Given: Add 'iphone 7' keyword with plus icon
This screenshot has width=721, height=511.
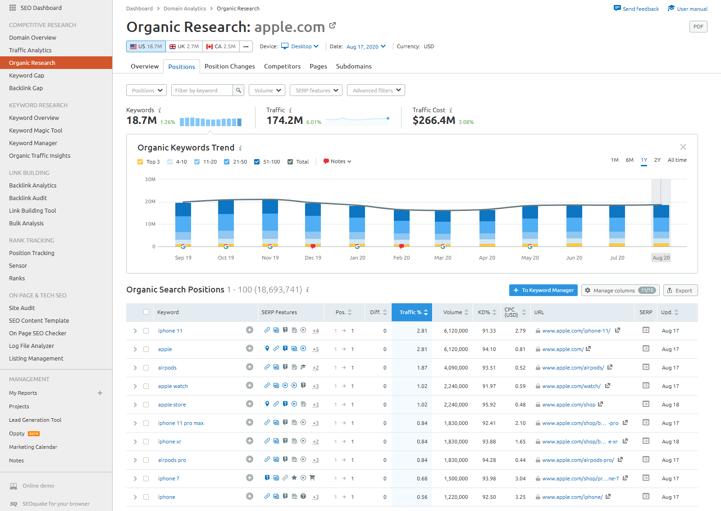Looking at the screenshot, I should tap(250, 478).
